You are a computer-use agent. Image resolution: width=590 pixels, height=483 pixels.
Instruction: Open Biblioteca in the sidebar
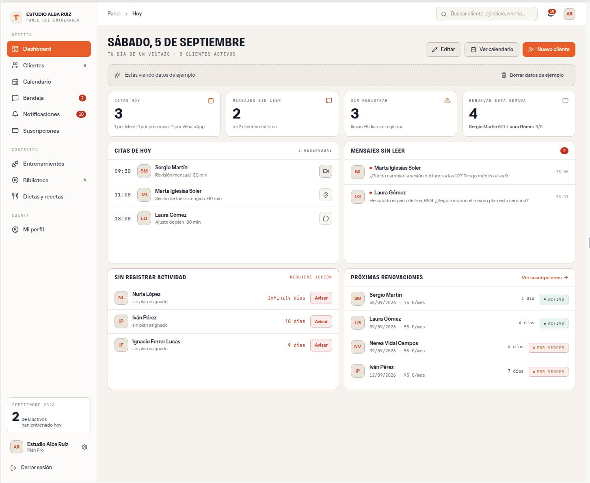coord(49,180)
